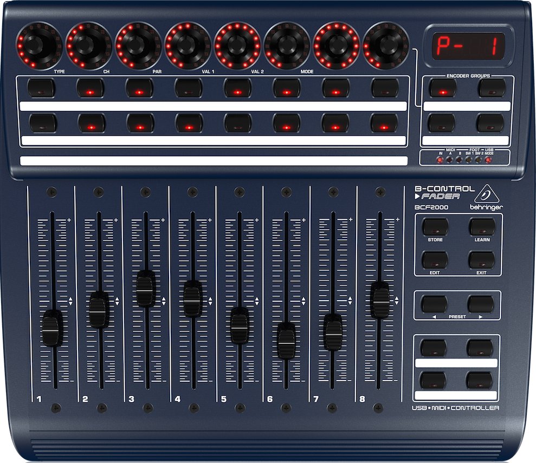Click the top-right button in the block below PRESET
This screenshot has width=536, height=463.
coord(480,348)
